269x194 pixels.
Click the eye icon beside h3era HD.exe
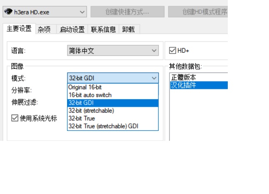click(8, 12)
